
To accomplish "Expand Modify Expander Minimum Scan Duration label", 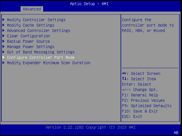I will coord(48,63).
